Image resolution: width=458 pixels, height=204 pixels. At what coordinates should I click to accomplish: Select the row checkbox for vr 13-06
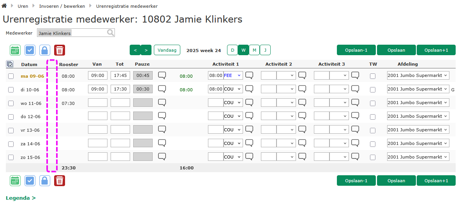pos(11,131)
